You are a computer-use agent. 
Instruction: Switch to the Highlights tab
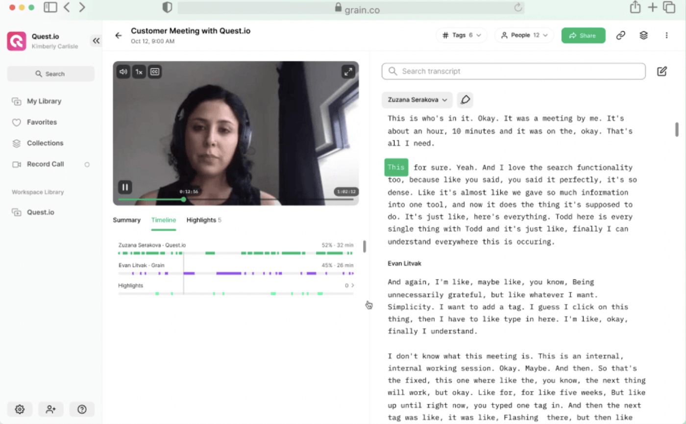pyautogui.click(x=204, y=220)
